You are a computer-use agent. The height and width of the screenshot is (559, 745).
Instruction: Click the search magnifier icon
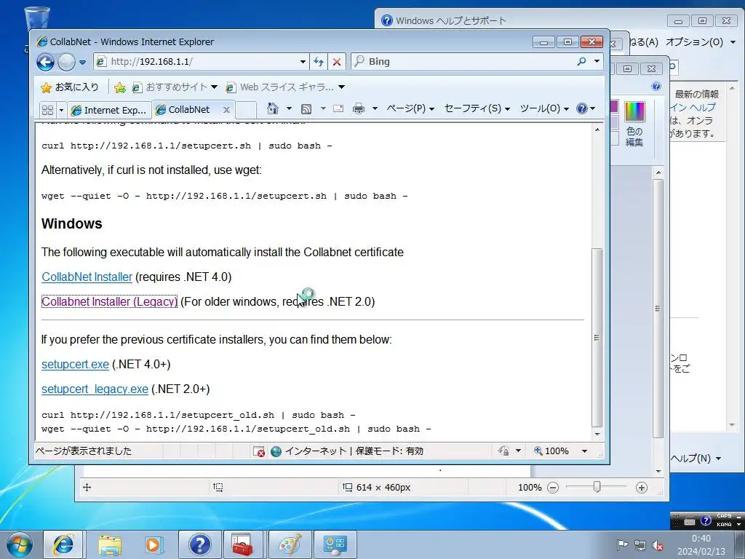click(581, 61)
